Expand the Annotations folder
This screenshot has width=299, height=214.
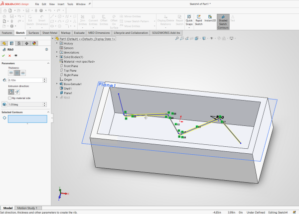coord(57,52)
